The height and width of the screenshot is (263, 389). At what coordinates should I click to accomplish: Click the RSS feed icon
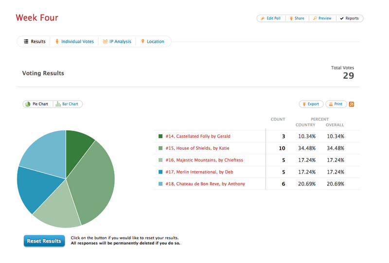351,104
